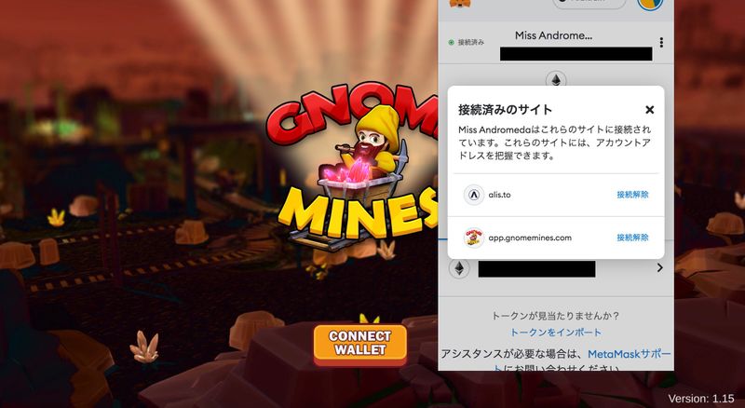
Task: Click the alis.to site name text
Action: (499, 195)
